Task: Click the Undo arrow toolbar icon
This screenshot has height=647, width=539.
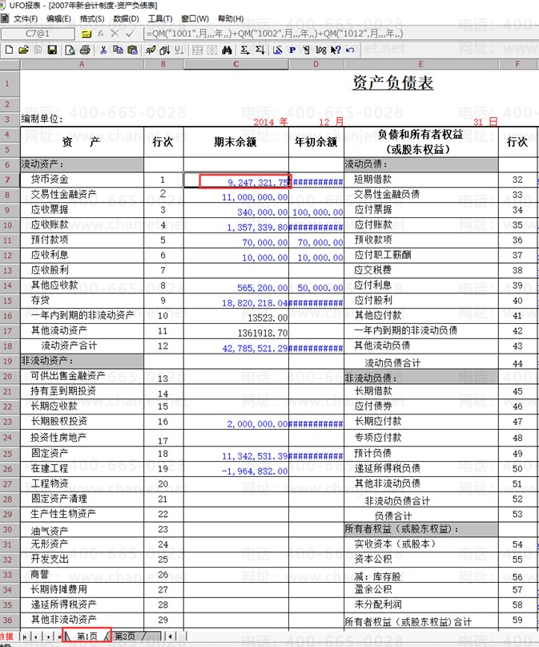Action: pos(350,50)
